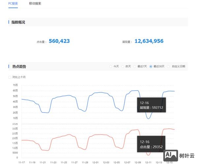This screenshot has height=165, width=197.
Task: Click the 70万 y-axis label
Action: tap(15, 85)
